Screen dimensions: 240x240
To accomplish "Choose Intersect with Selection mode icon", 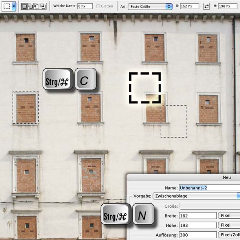I will (x=43, y=6).
